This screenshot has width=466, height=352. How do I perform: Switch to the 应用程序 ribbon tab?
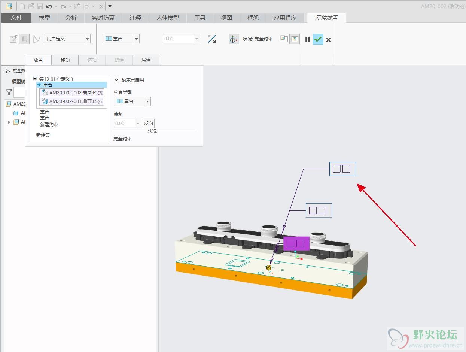tap(285, 18)
